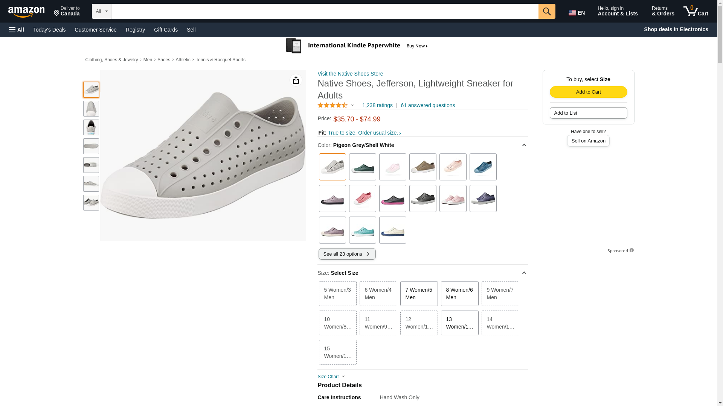The image size is (723, 406).
Task: Click the share icon on product image
Action: [296, 80]
